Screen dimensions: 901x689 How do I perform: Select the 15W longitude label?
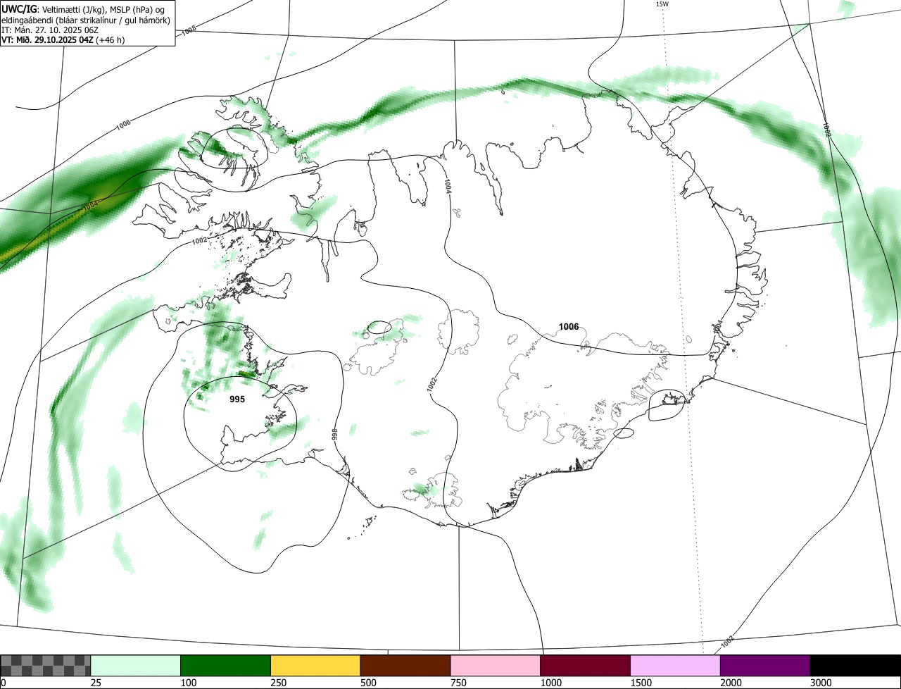click(x=662, y=4)
